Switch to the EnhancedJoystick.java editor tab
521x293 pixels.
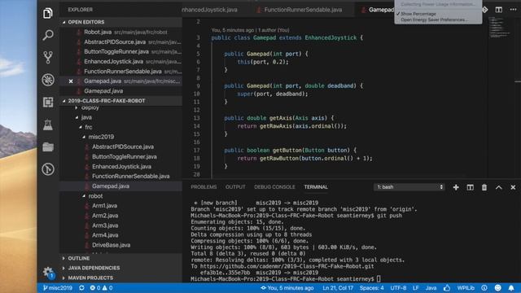point(209,10)
